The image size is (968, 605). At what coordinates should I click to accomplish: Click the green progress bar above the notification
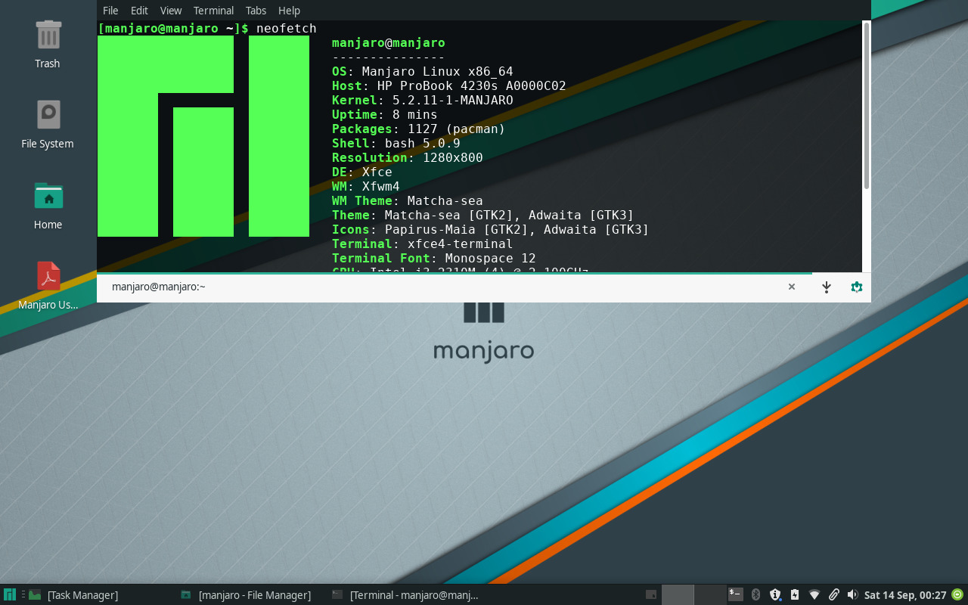(454, 273)
